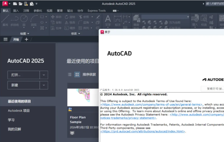Click the Erase pencil icon in Modify panel

98,17
